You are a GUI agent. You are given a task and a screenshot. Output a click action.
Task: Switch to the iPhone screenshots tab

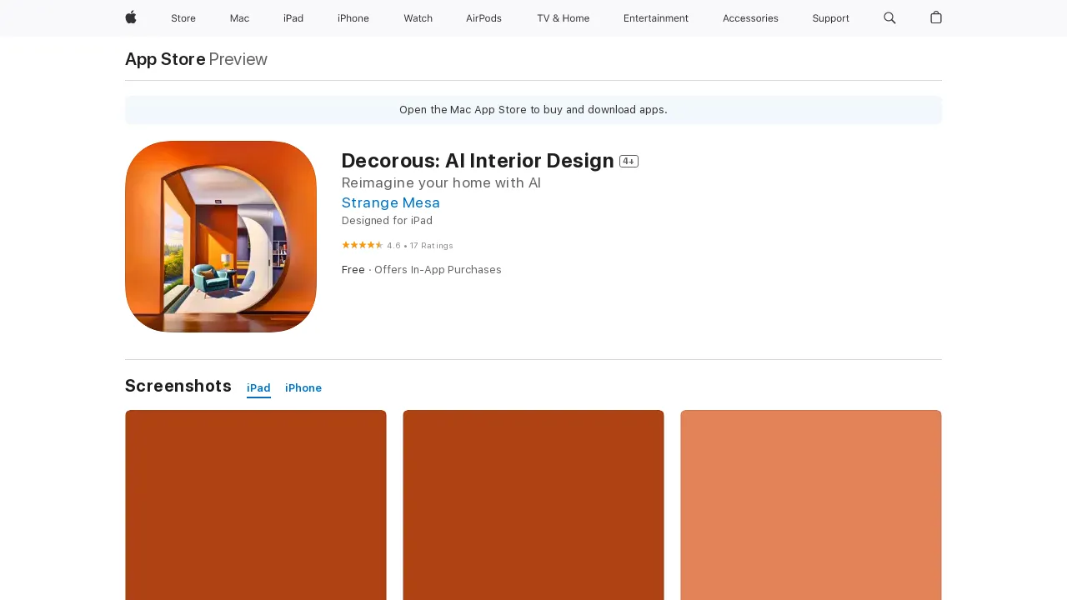click(x=303, y=387)
